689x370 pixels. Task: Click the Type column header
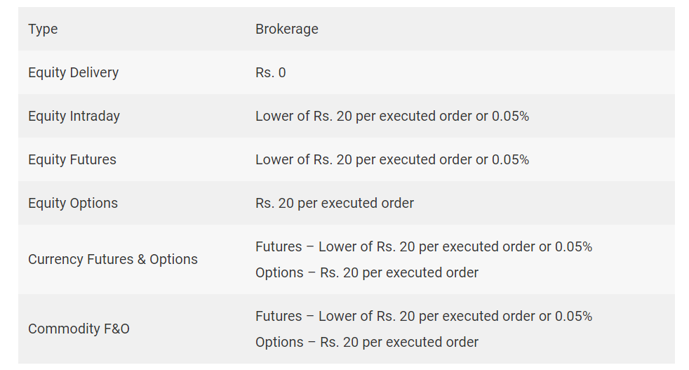[x=43, y=29]
